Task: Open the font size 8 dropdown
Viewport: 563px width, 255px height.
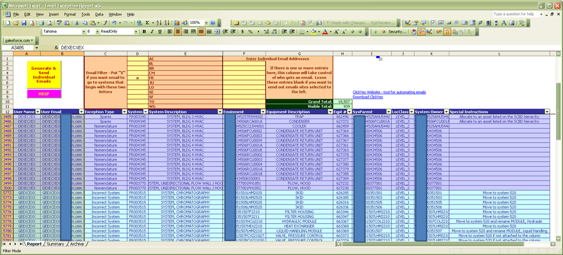Action: pyautogui.click(x=98, y=31)
